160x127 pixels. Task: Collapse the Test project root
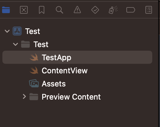point(7,31)
